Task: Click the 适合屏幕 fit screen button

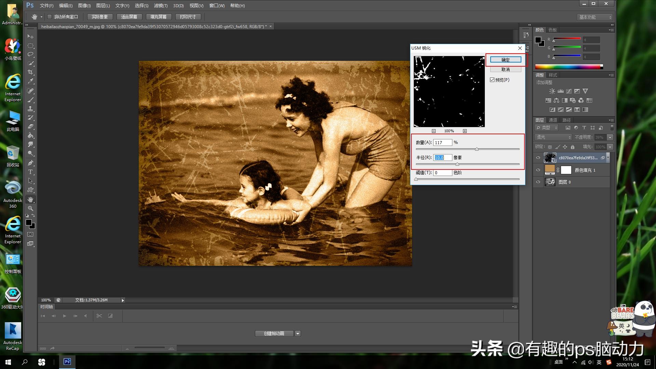Action: click(x=129, y=17)
